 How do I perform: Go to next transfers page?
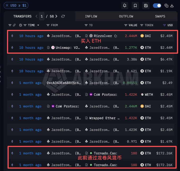[56, 16]
